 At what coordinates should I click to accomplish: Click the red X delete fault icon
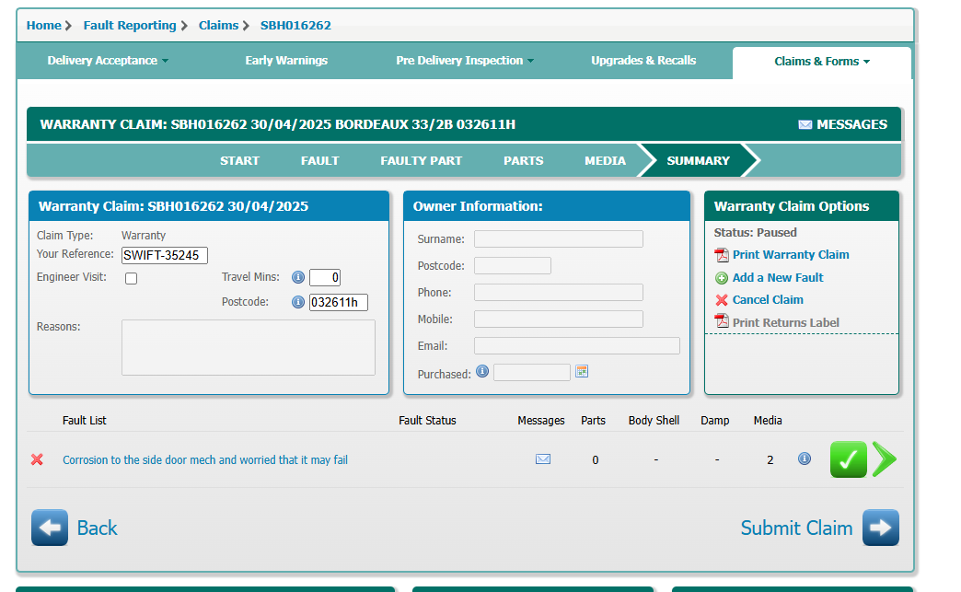click(37, 459)
